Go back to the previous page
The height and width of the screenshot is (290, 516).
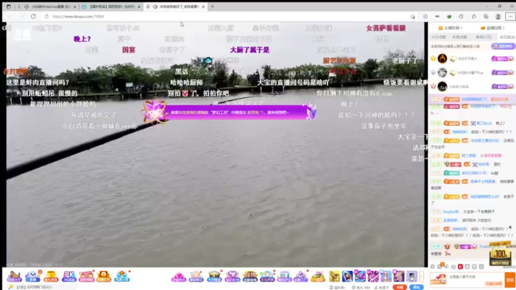[10, 17]
